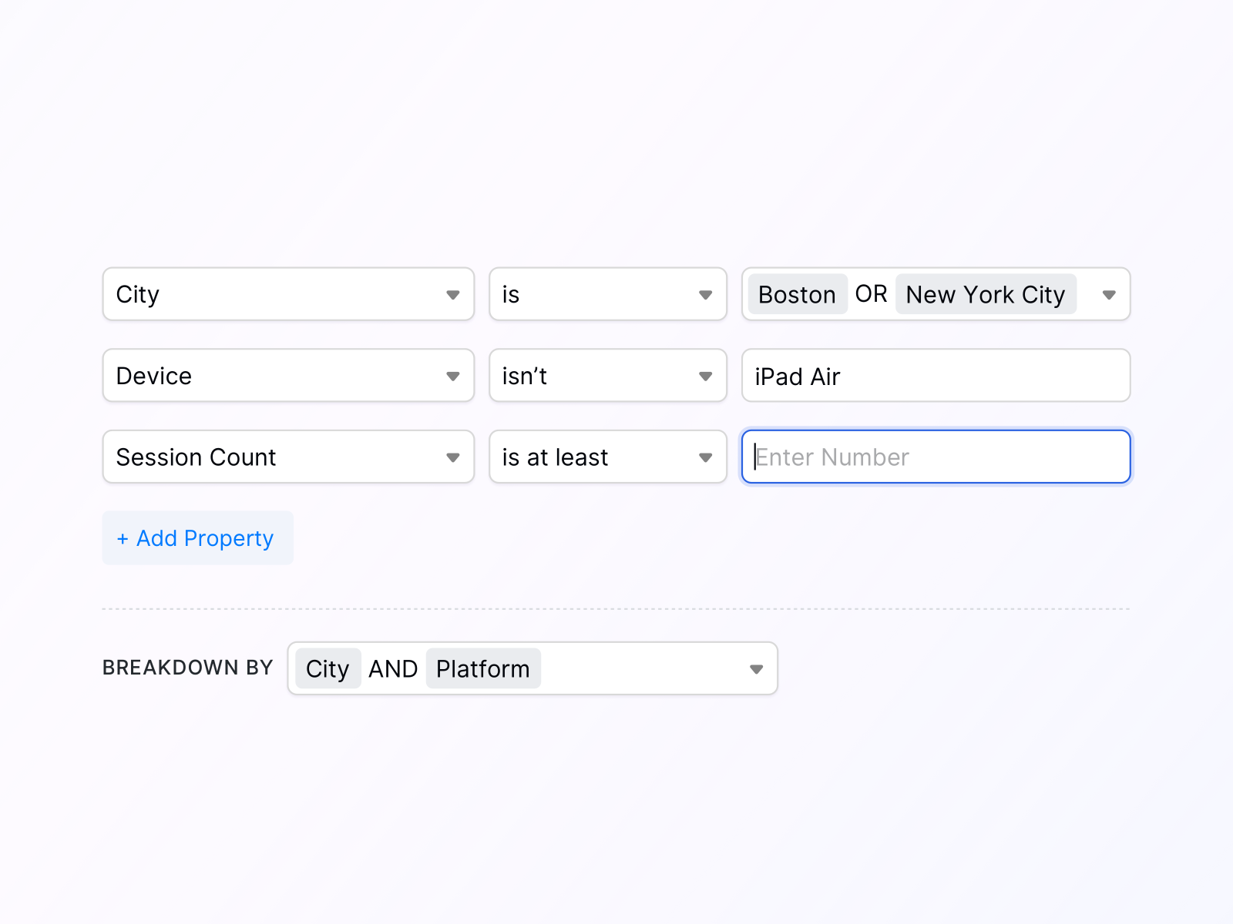This screenshot has height=924, width=1233.
Task: Click the City chip in Breakdown By
Action: tap(328, 669)
